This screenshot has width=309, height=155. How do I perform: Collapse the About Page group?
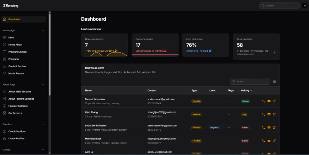coord(43,84)
